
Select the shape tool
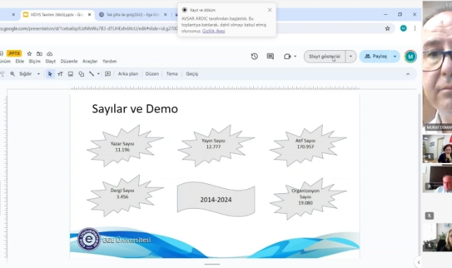[81, 74]
